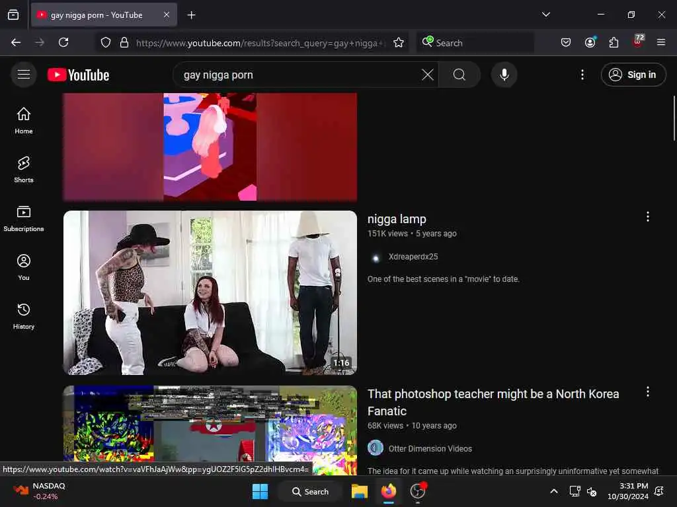Screen dimensions: 677x507
Task: Open YouTube settings three-dot menu
Action: pyautogui.click(x=582, y=75)
